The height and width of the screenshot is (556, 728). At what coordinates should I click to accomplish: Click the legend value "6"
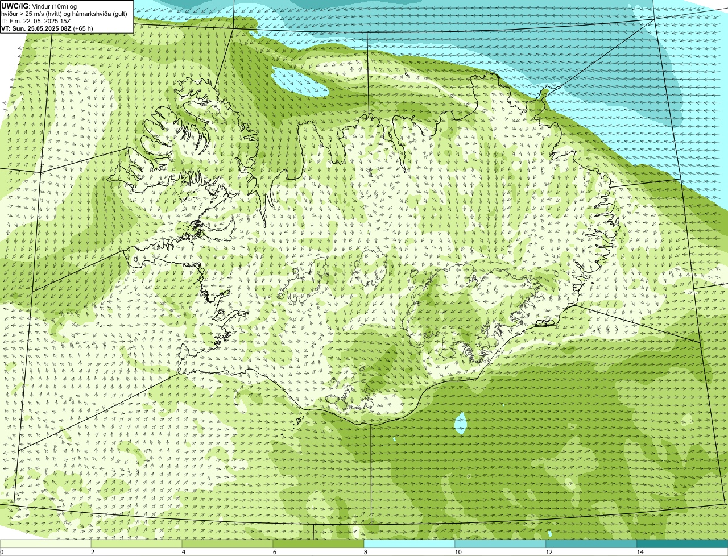click(274, 552)
